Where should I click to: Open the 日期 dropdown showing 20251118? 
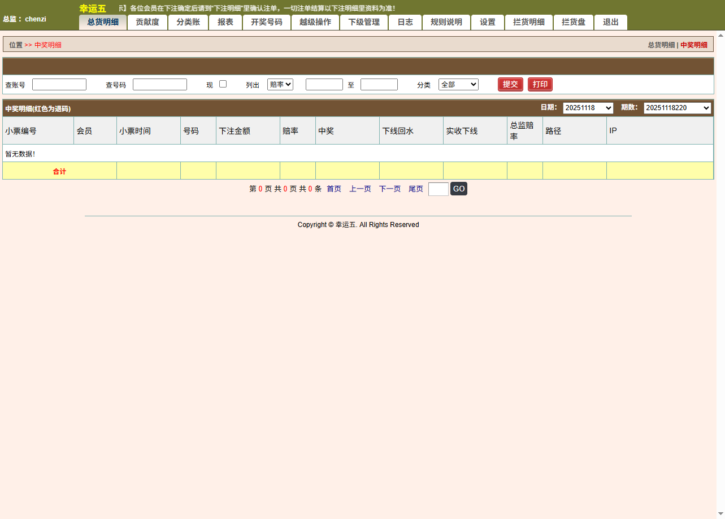click(588, 108)
